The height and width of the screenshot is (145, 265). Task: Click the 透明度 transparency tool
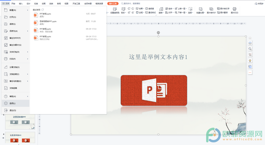[x=150, y=9]
